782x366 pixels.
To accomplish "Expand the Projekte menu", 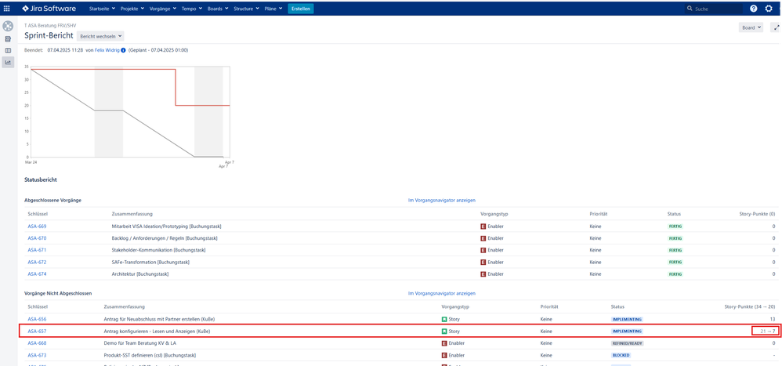I will (132, 9).
